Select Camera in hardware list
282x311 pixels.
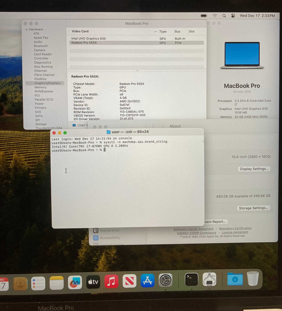[39, 50]
